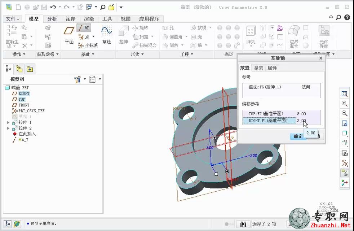The image size is (354, 231).
Task: Open the 操作 group dropdown
Action: point(19,54)
